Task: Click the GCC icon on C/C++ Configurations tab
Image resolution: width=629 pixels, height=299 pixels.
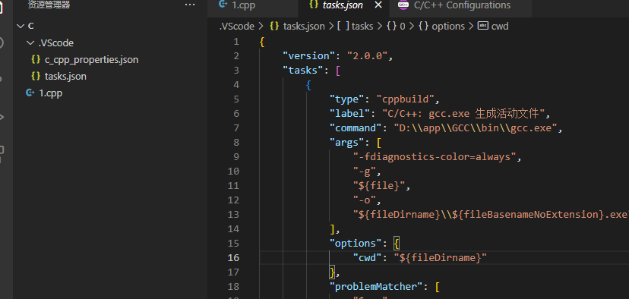Action: pyautogui.click(x=403, y=5)
